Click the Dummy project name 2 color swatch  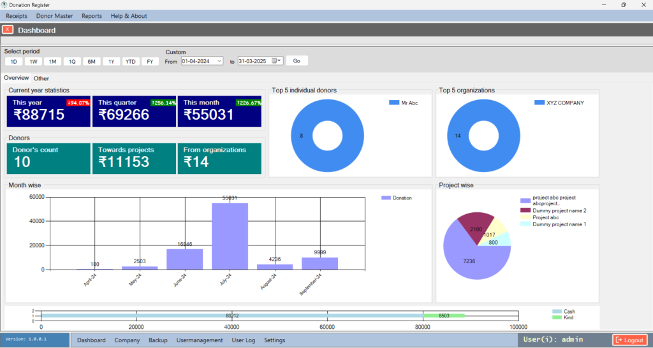pos(525,210)
